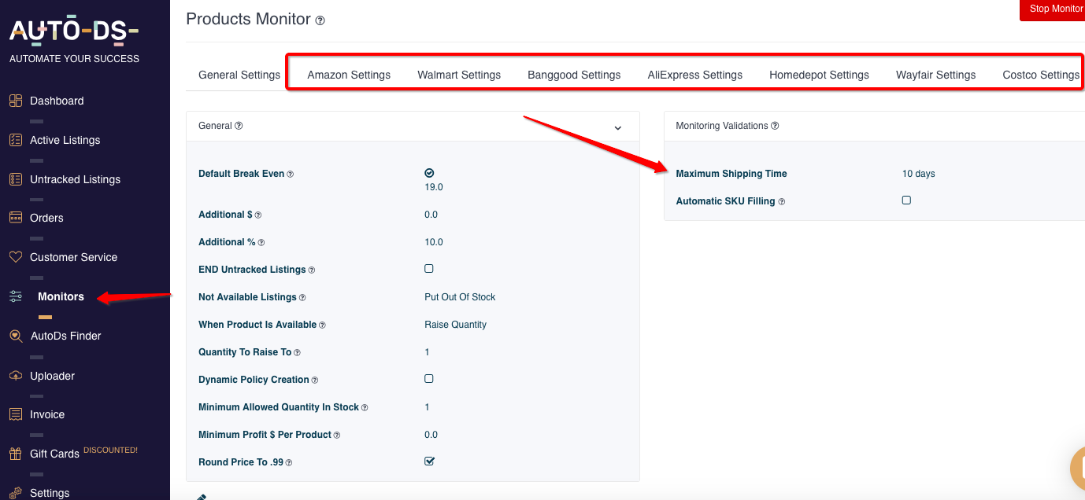Screen dimensions: 1085x500
Task: Click help icon next to Products Monitor title
Action: click(x=320, y=20)
